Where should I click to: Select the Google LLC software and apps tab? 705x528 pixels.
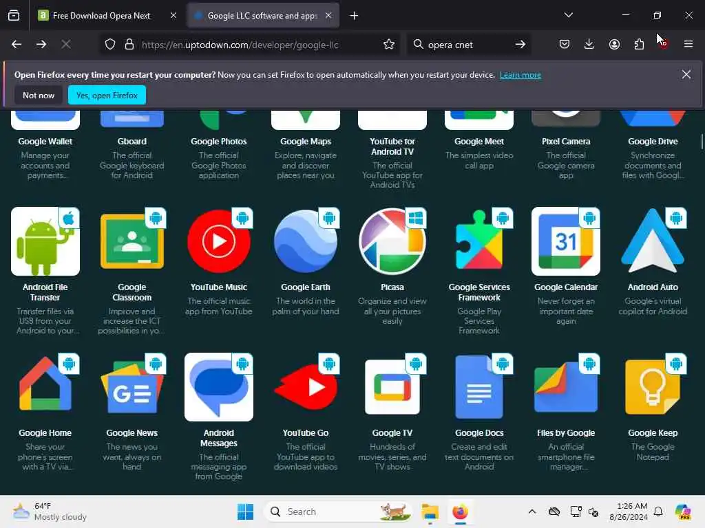pos(262,16)
